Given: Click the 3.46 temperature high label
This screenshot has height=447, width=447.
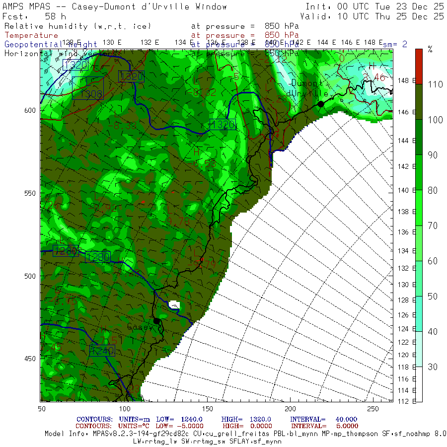Looking at the screenshot, I should click(374, 77).
